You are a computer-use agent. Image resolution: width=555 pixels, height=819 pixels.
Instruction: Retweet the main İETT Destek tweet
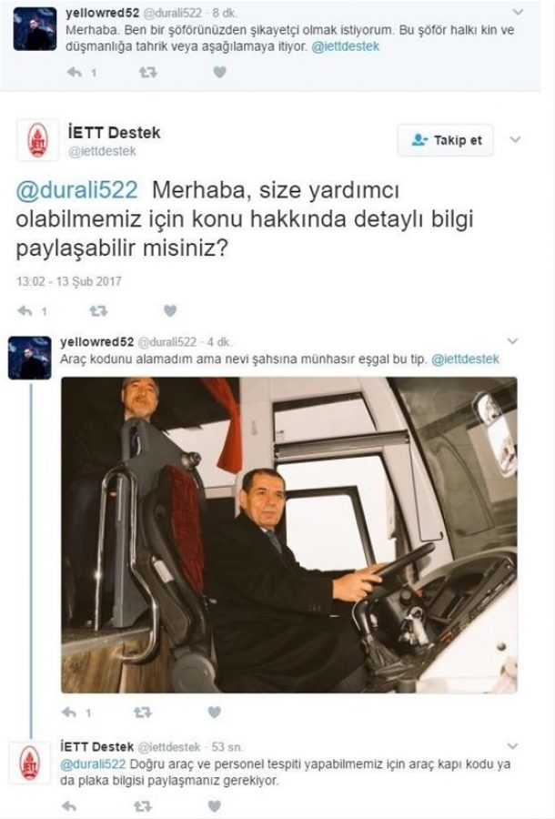tap(98, 311)
